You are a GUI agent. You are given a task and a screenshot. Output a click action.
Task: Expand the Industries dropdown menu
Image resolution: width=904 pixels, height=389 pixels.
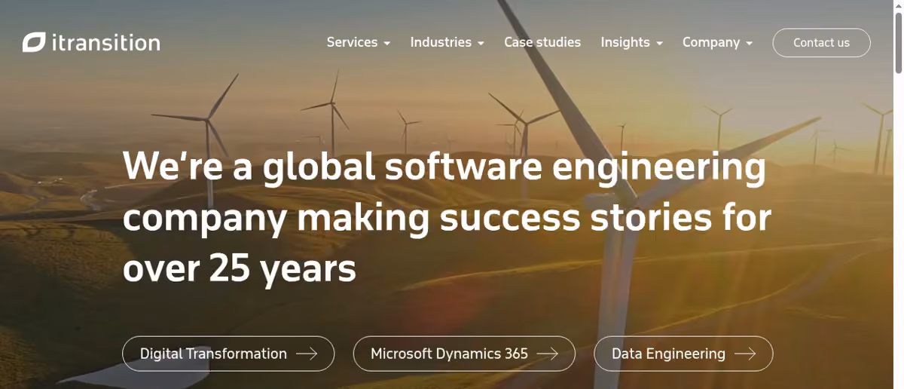(x=447, y=42)
